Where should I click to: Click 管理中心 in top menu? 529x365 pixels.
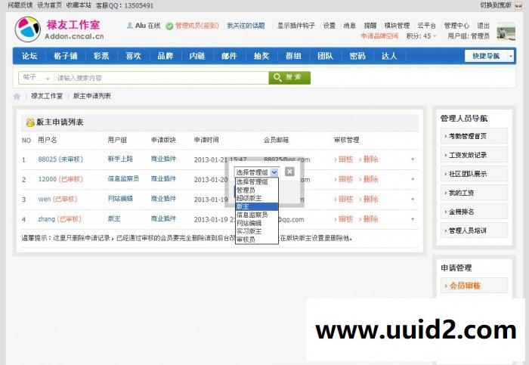click(x=456, y=26)
